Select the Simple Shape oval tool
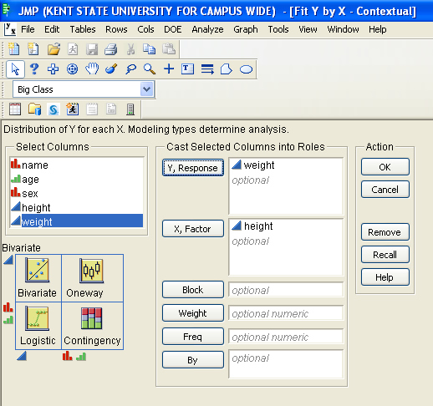 click(246, 69)
